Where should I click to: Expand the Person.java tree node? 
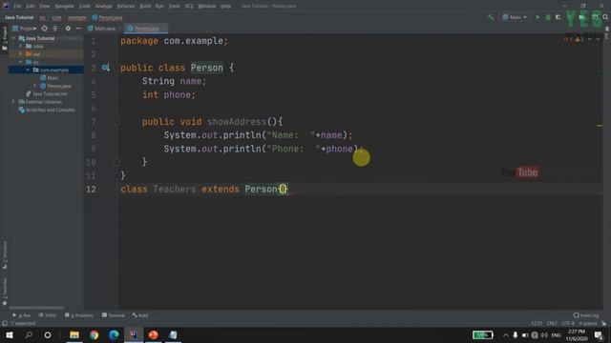35,86
